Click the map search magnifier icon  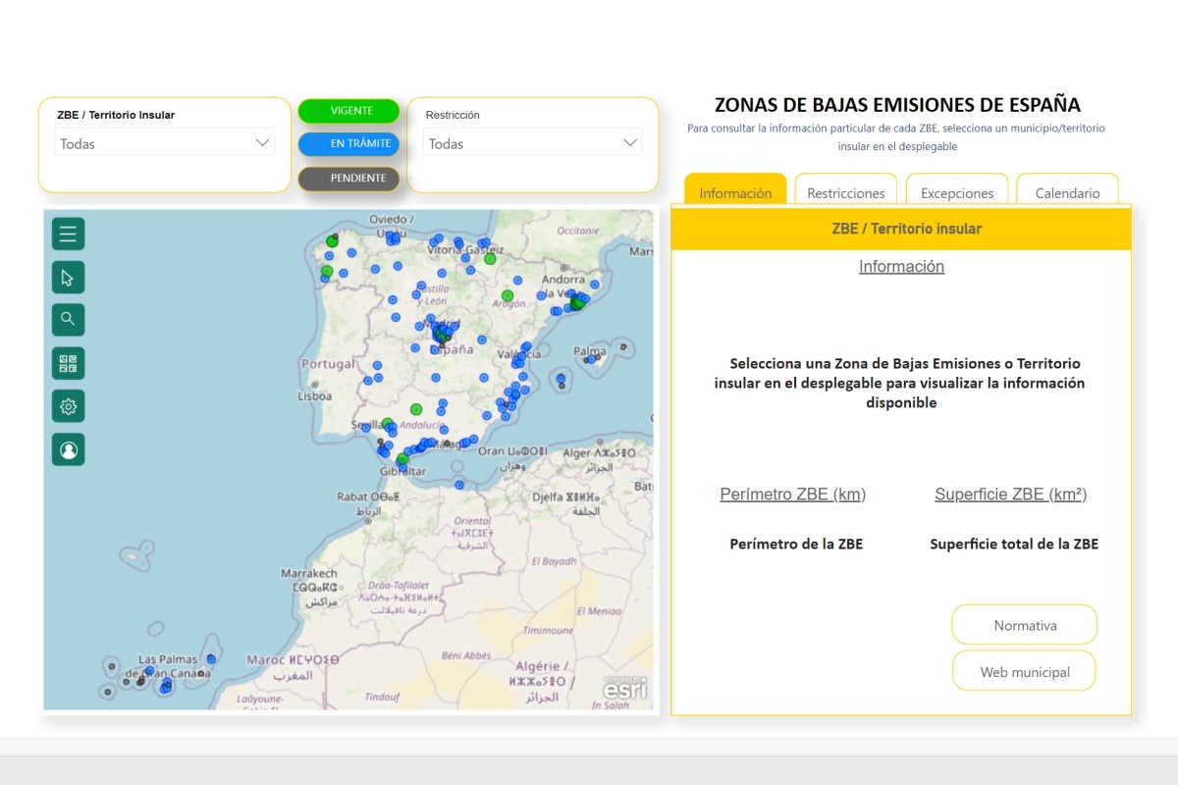click(68, 319)
